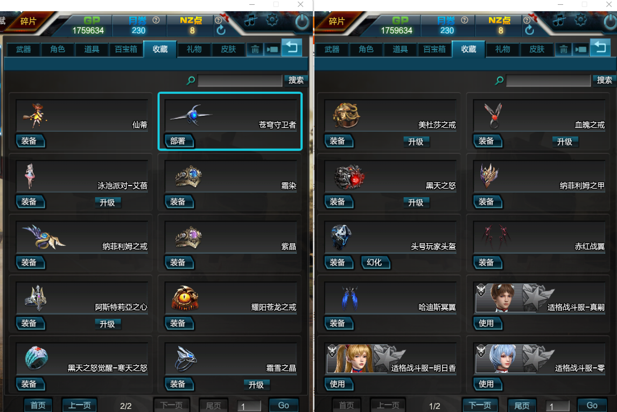Use the 适格战斗服-明日香 item
Screen dimensions: 617x412
point(338,384)
